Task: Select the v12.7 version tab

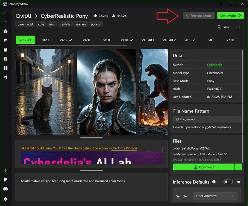Action: point(46,40)
